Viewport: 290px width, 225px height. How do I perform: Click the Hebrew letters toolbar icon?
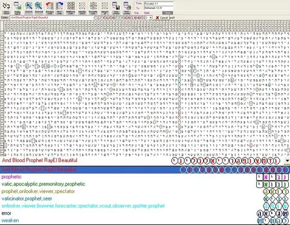(6, 8)
